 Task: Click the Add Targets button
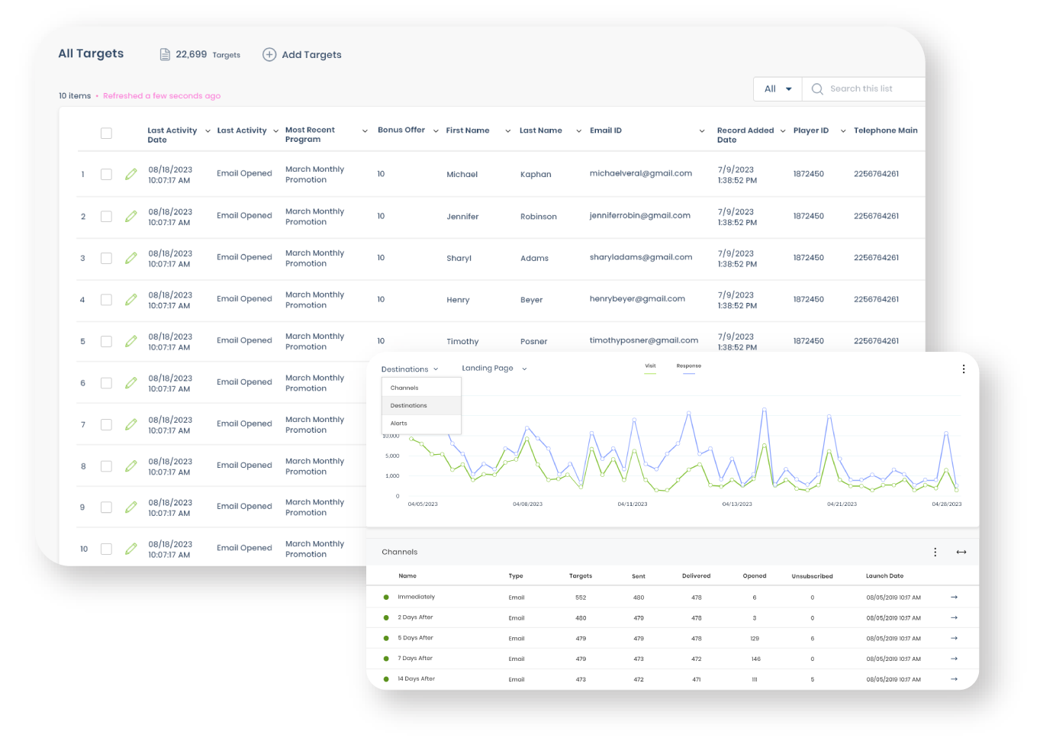[302, 55]
